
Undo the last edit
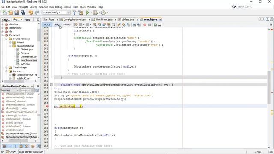tap(31, 12)
